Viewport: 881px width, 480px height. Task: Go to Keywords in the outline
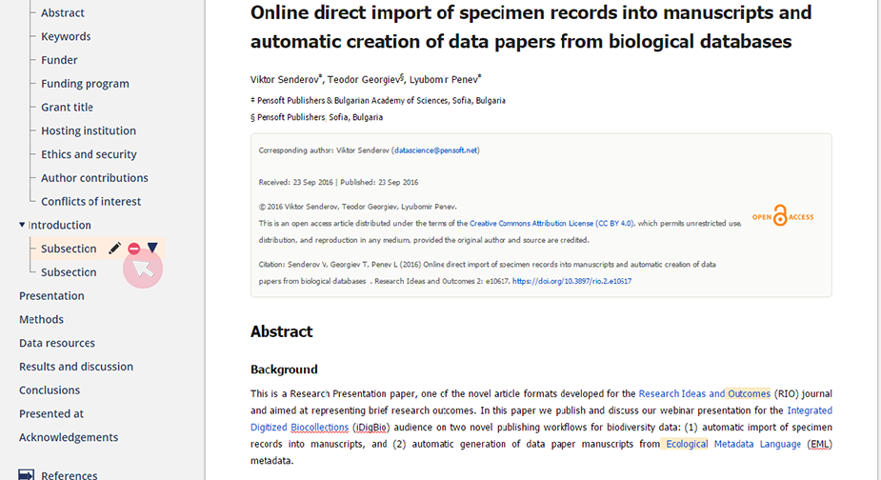(x=66, y=36)
